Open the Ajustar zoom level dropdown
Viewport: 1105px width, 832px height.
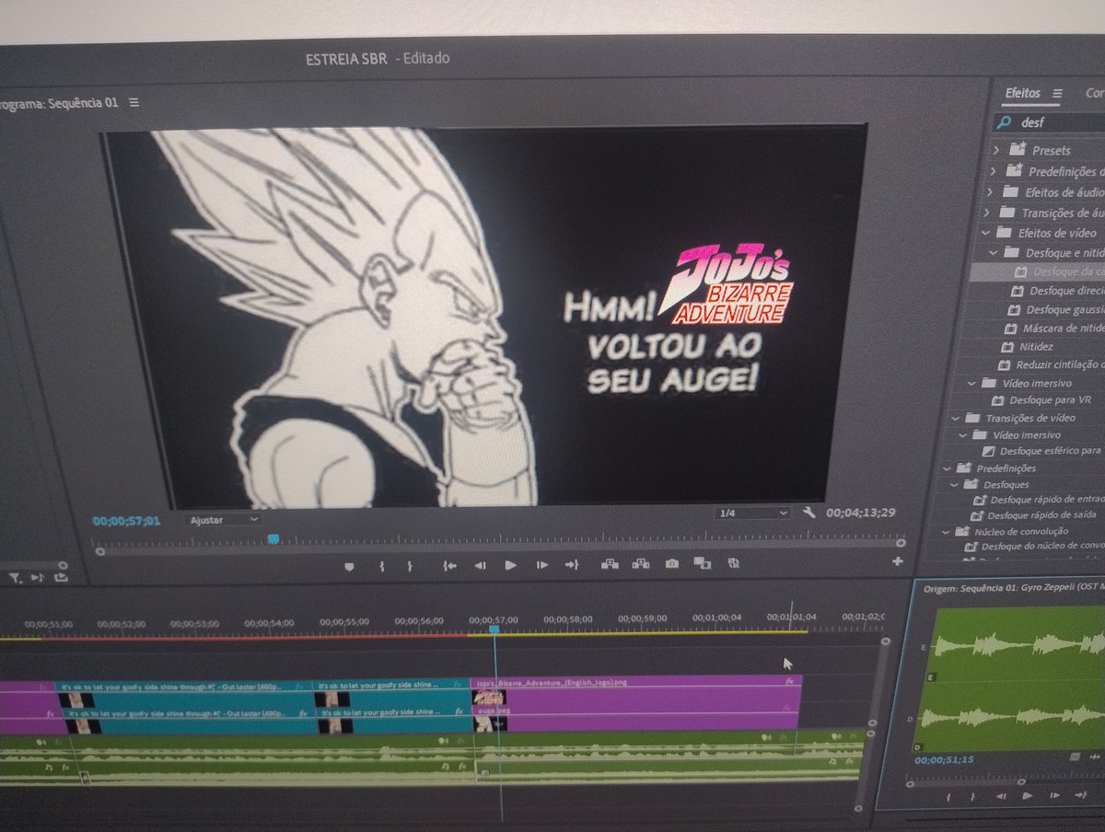click(x=222, y=520)
